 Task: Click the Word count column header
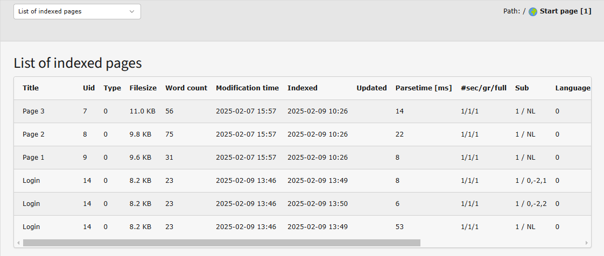186,88
